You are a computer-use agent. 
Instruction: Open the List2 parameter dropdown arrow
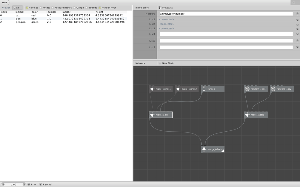[297, 25]
